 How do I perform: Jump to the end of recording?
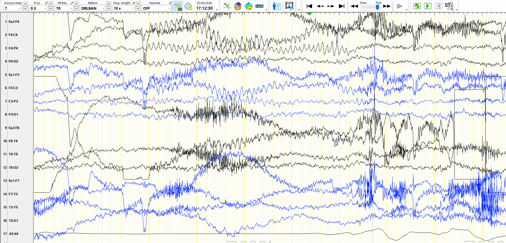(342, 6)
